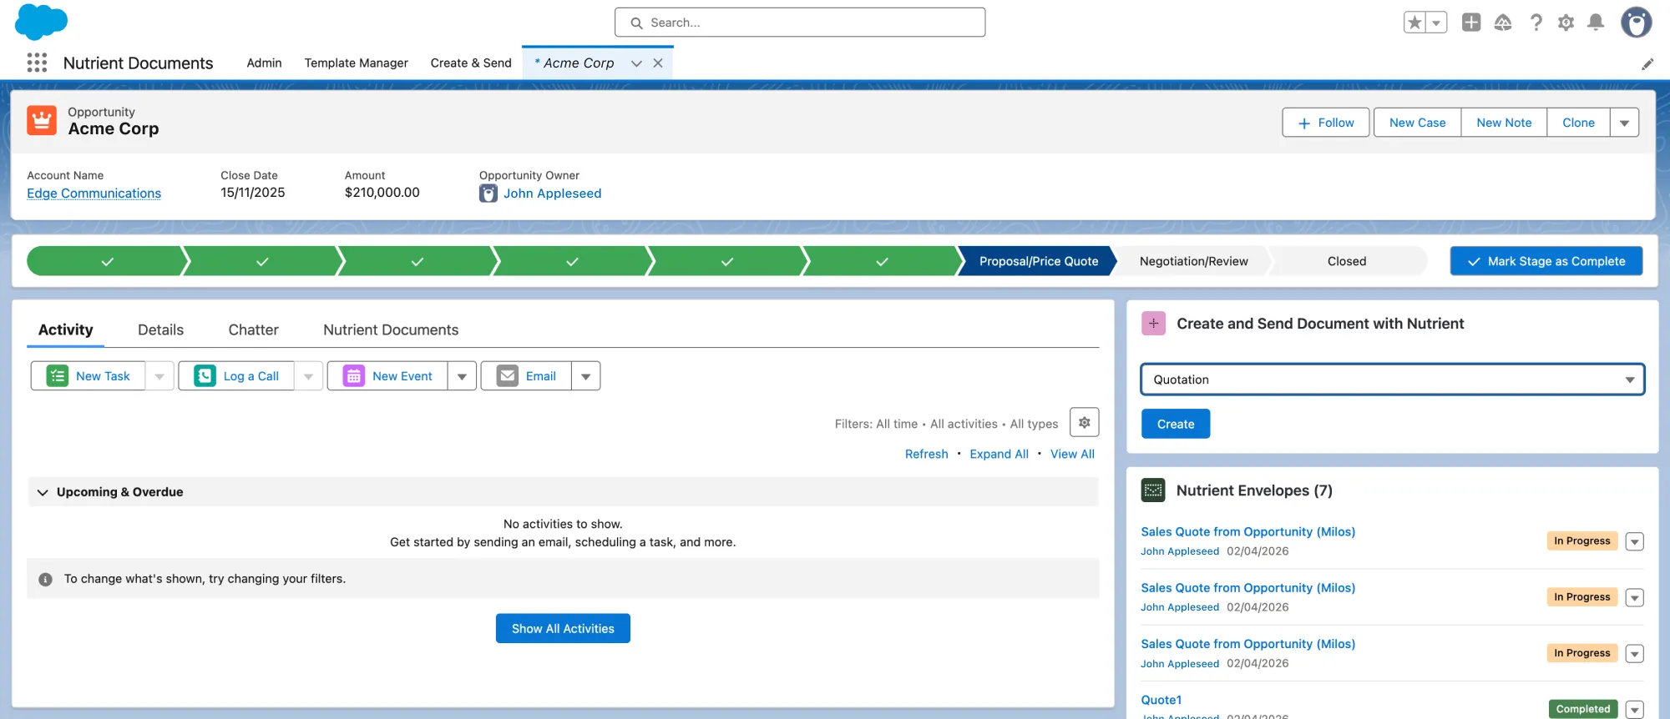Open the App Launcher grid icon
This screenshot has height=719, width=1670.
pos(37,63)
